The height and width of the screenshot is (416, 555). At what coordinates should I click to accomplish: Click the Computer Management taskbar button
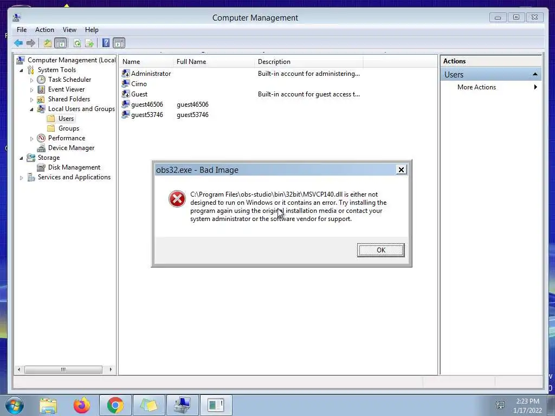click(182, 405)
